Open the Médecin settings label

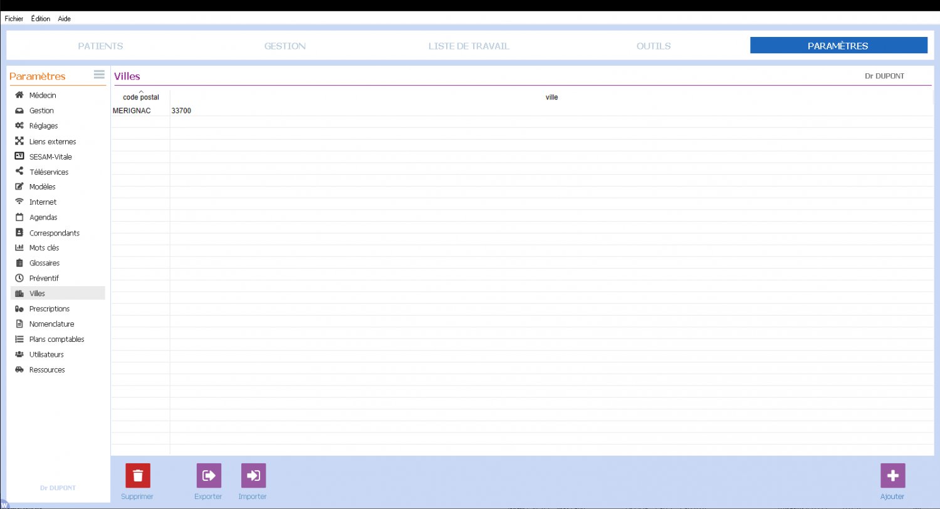point(43,95)
